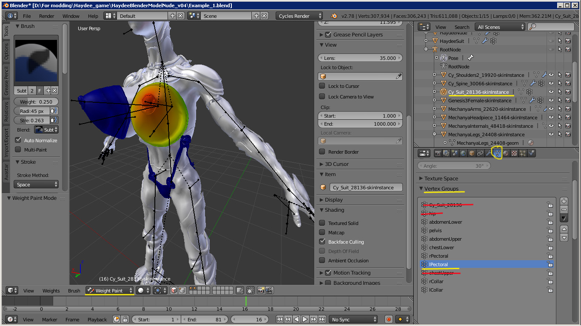Open the Modifiers wrench properties tab
This screenshot has width=581, height=326.
[489, 153]
